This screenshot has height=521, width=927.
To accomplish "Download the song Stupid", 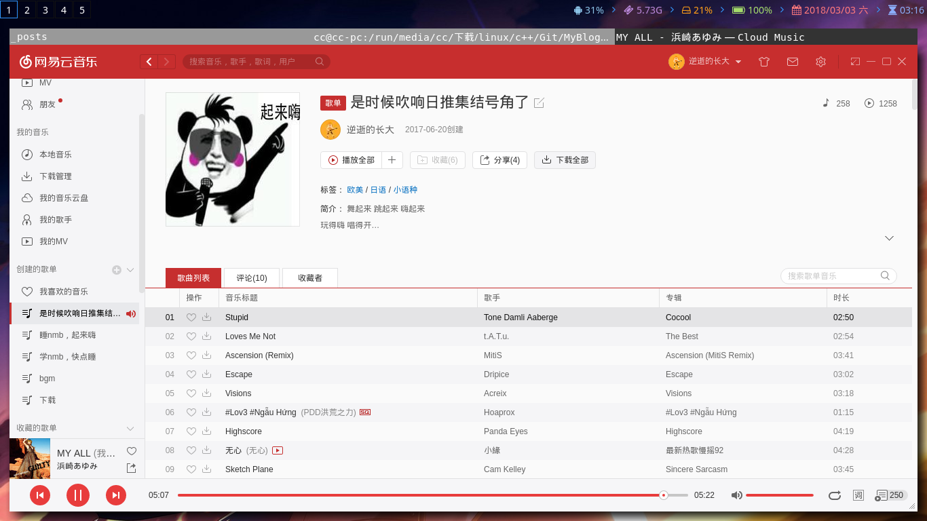I will pyautogui.click(x=207, y=317).
